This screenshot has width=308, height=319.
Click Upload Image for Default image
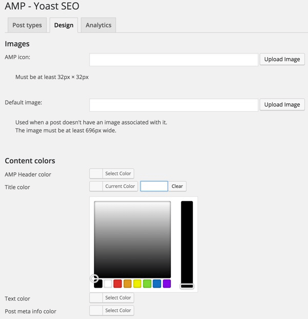[282, 104]
